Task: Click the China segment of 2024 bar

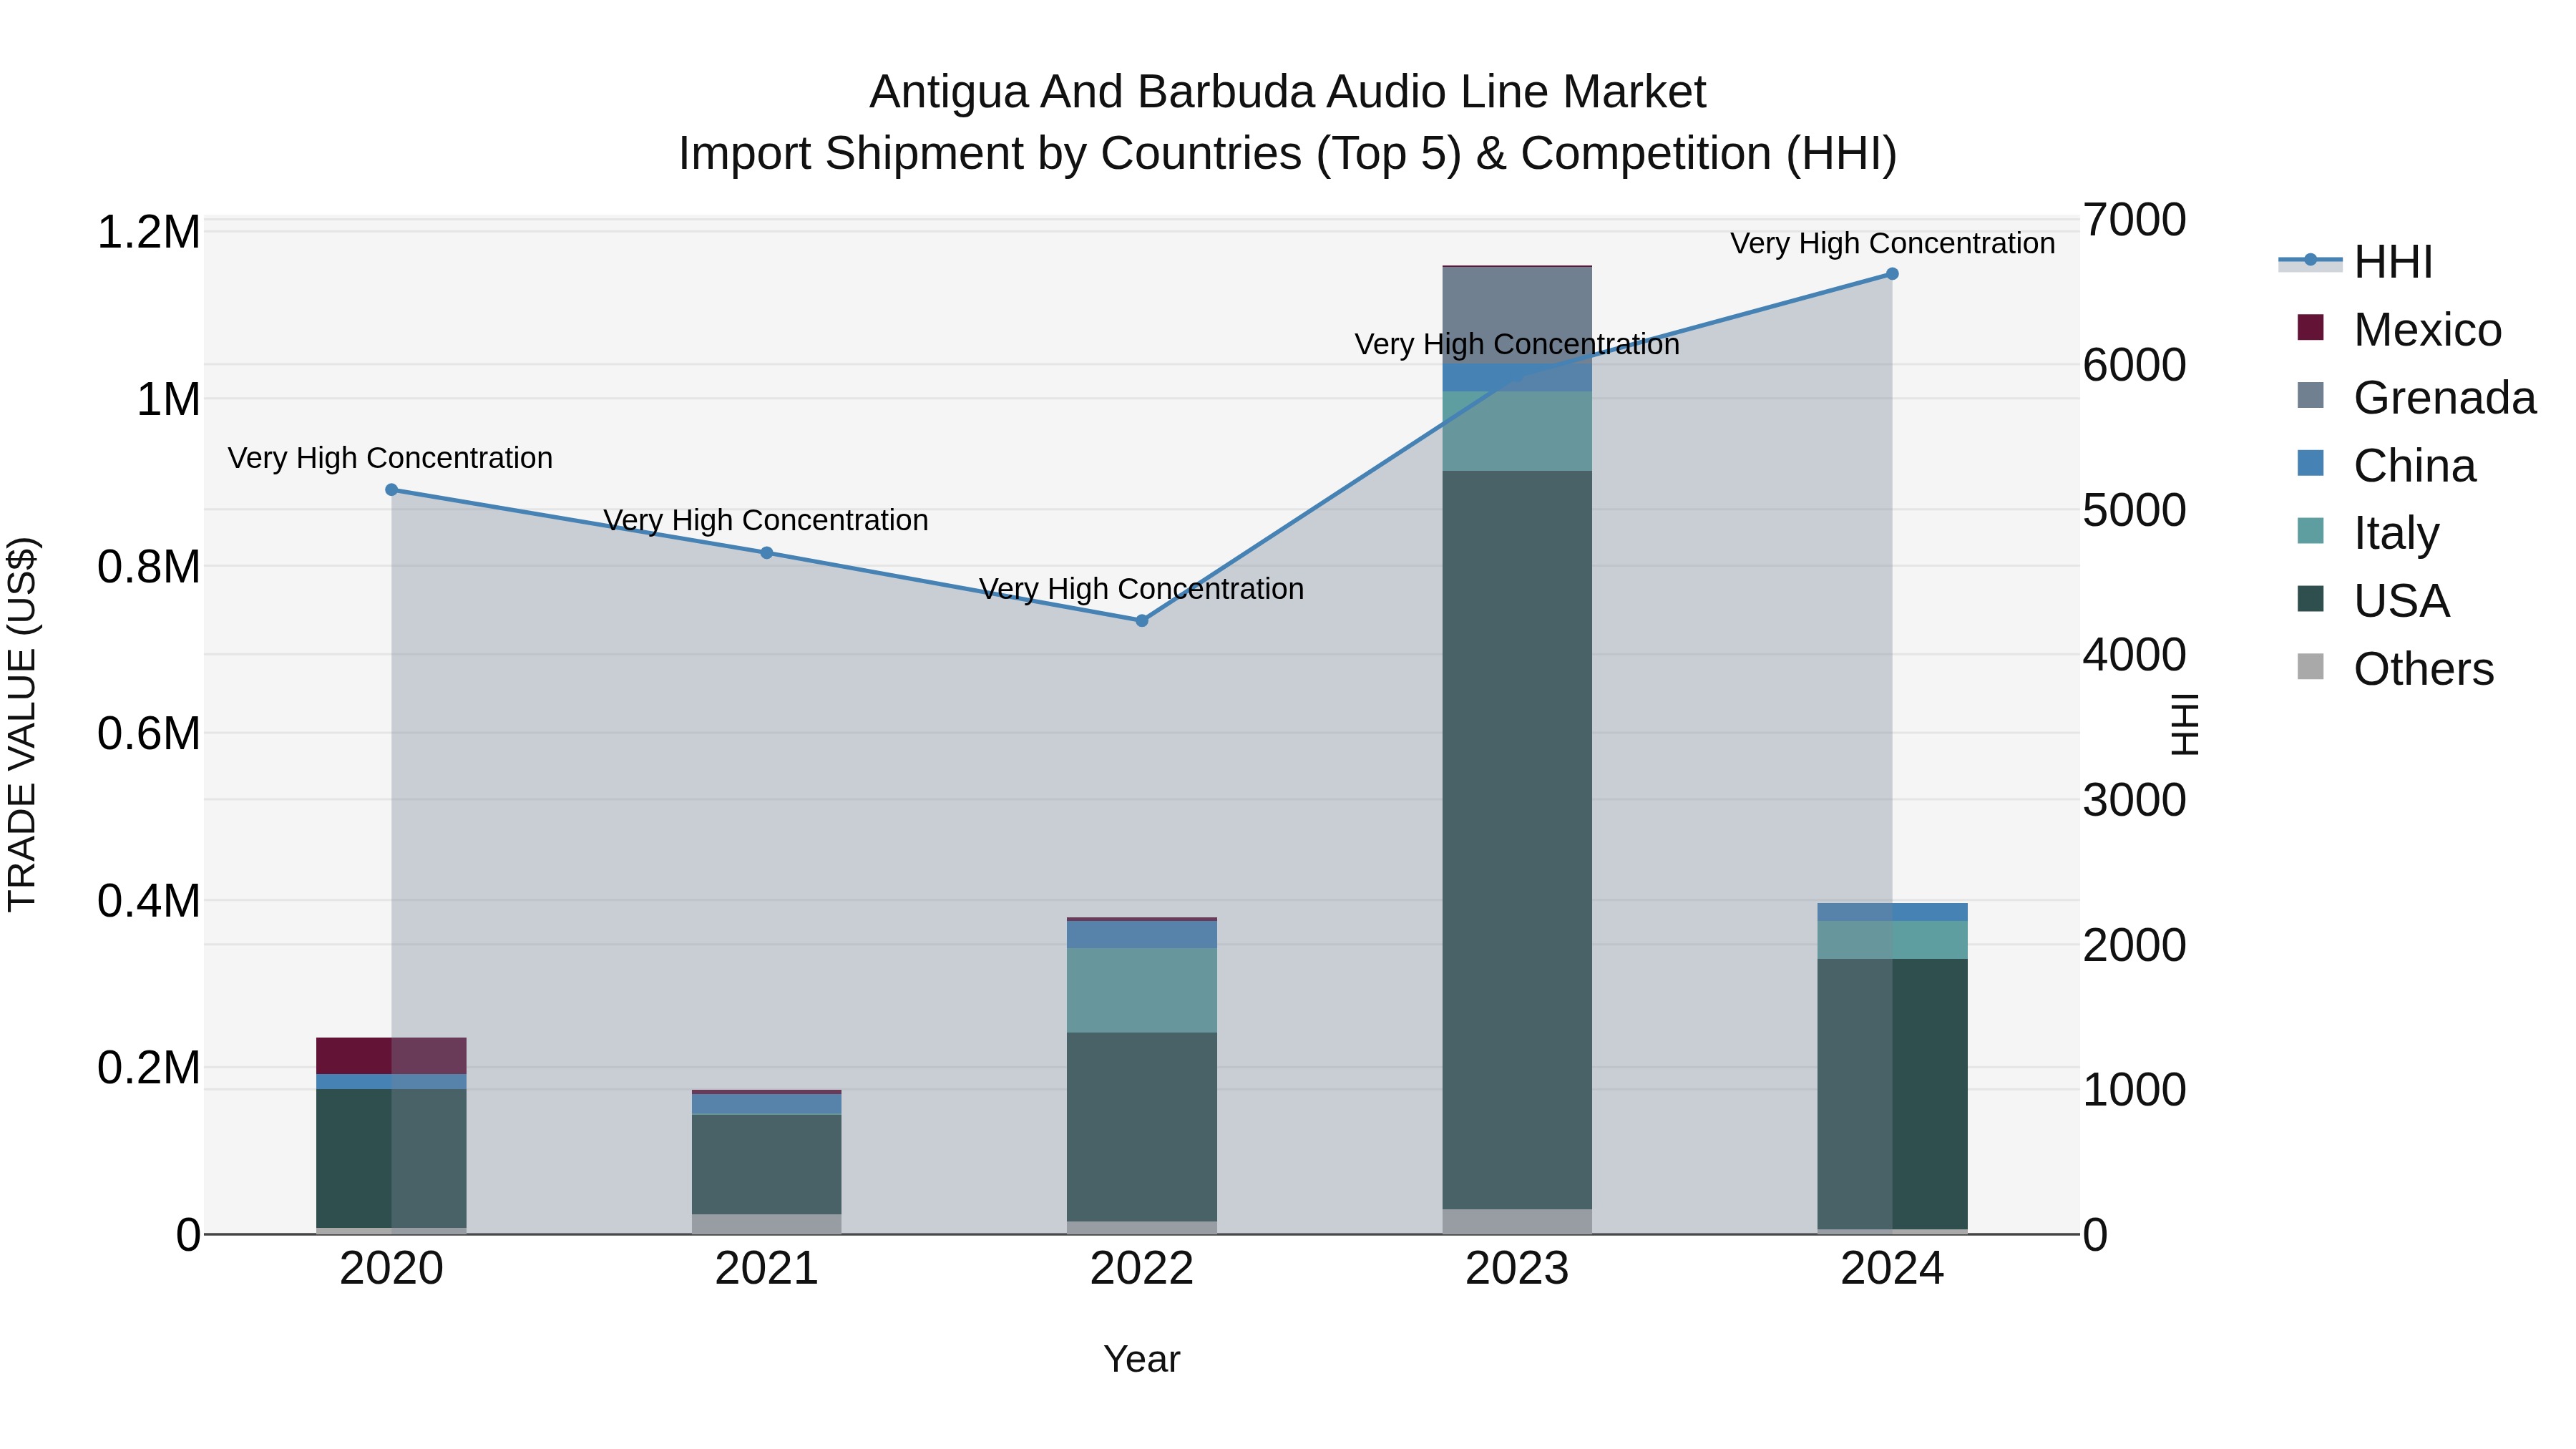Action: pyautogui.click(x=1892, y=912)
